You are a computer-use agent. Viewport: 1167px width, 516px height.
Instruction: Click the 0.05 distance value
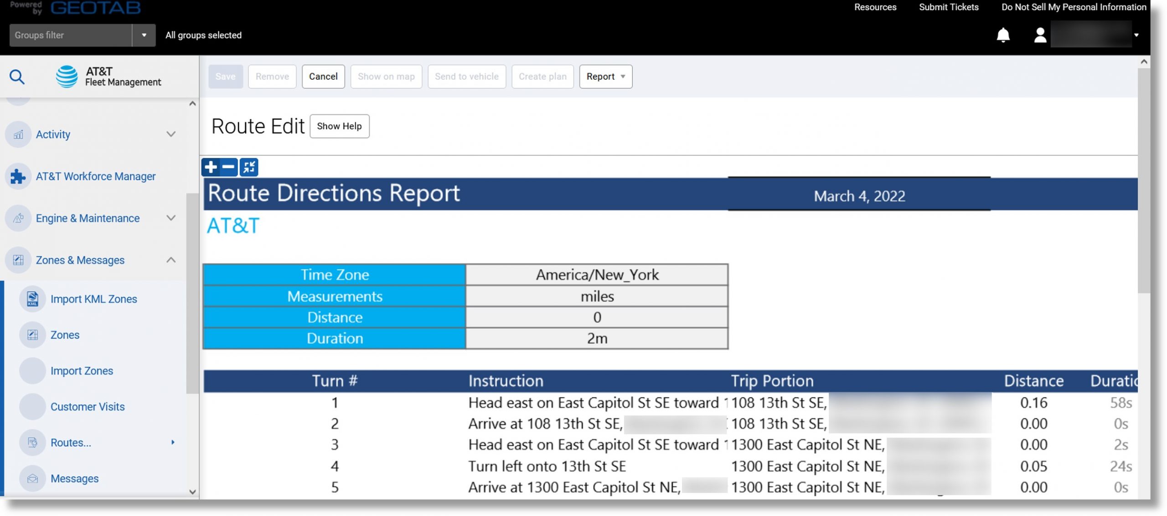pos(1033,466)
